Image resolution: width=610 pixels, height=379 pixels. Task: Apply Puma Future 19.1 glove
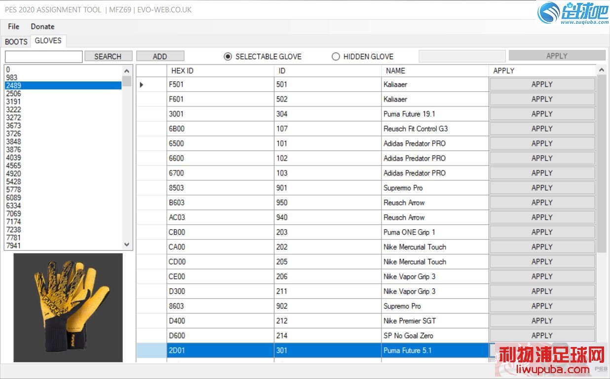click(x=542, y=114)
